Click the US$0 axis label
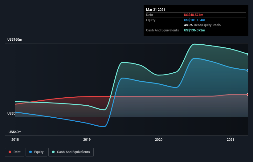 [11, 113]
